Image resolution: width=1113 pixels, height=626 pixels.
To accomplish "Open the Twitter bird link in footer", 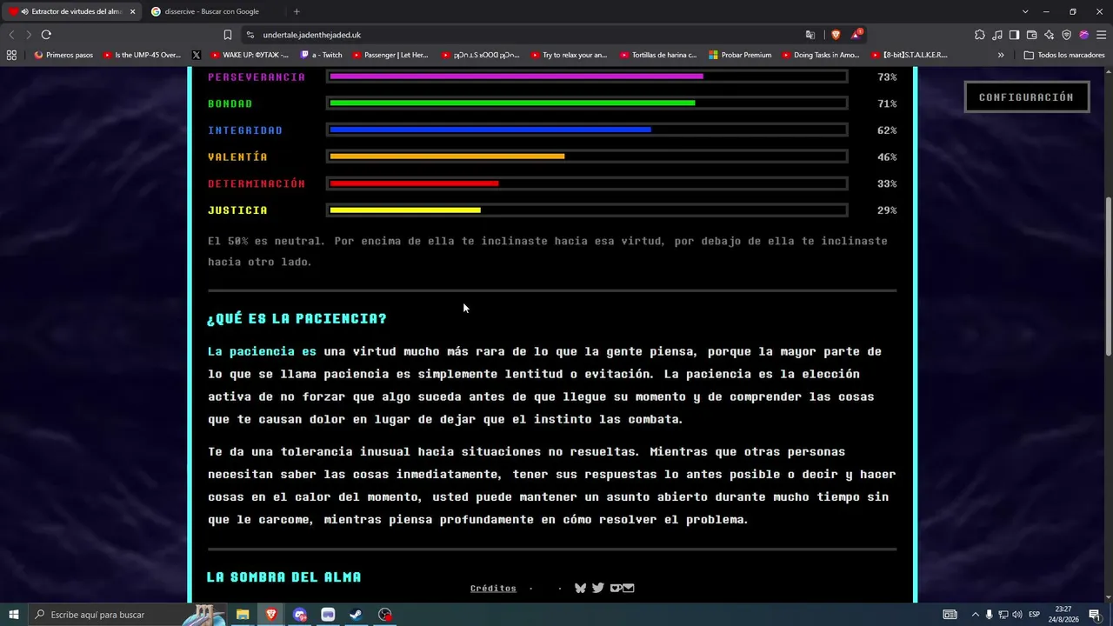I will (598, 588).
